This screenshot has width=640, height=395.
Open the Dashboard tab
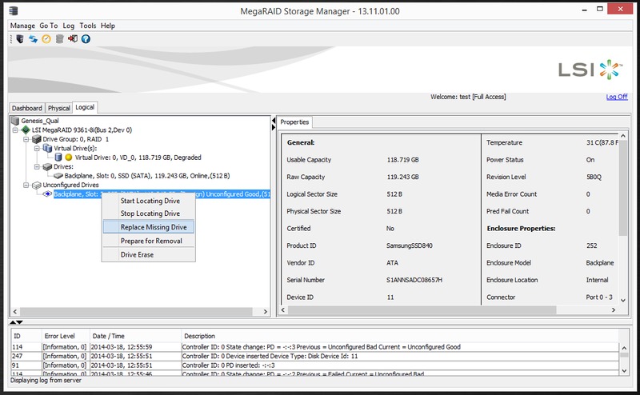coord(26,108)
